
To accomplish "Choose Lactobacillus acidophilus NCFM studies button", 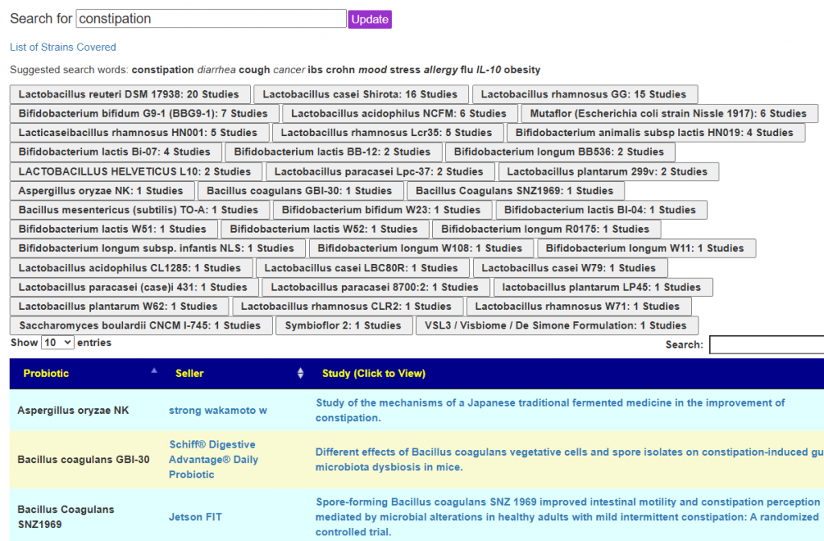I will click(399, 114).
